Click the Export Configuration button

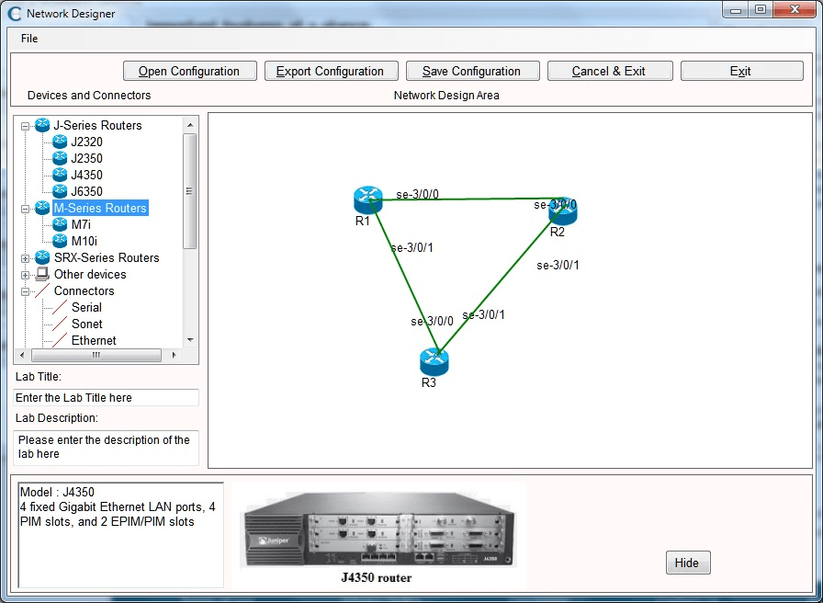pos(331,71)
